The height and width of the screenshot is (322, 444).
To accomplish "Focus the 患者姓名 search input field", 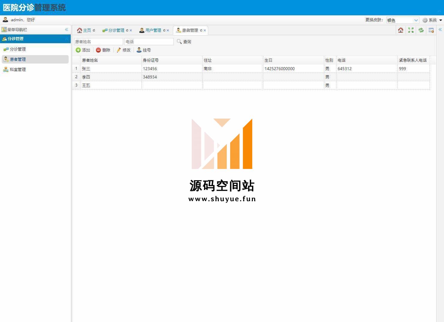I will pyautogui.click(x=99, y=42).
